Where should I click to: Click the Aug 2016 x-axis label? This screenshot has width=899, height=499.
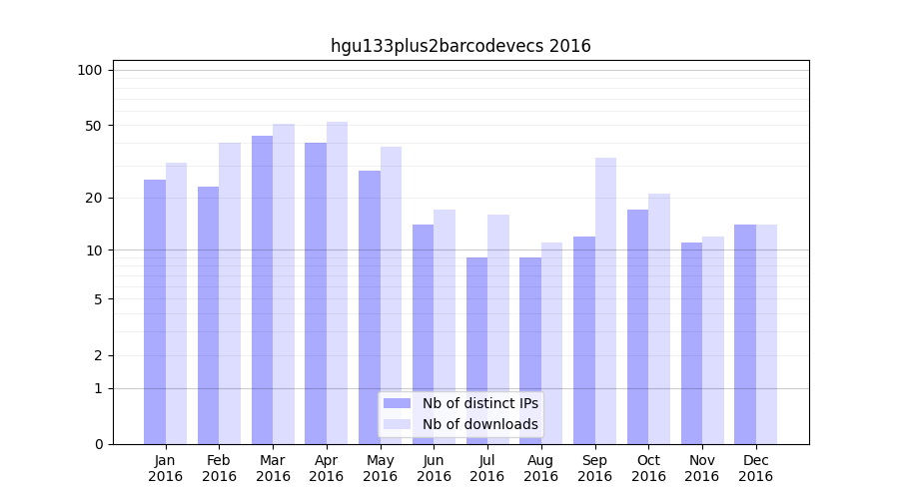[x=541, y=468]
